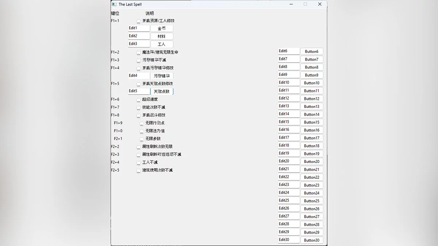Click The Last Spell window title icon

[x=114, y=4]
